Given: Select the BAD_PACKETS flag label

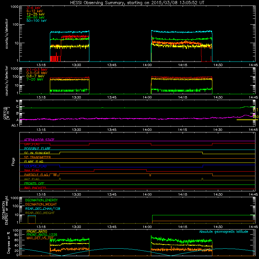Looking at the screenshot, I should [35, 188].
